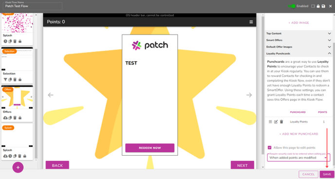
Task: Uncheck Allow this page to edit points
Action: [x=269, y=147]
